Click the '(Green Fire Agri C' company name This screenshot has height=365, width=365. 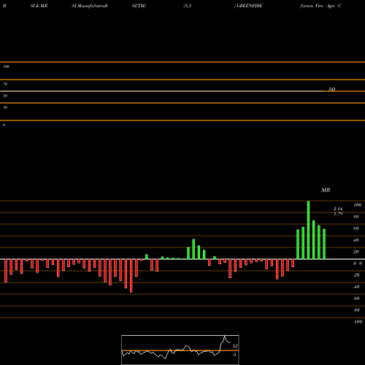point(320,6)
